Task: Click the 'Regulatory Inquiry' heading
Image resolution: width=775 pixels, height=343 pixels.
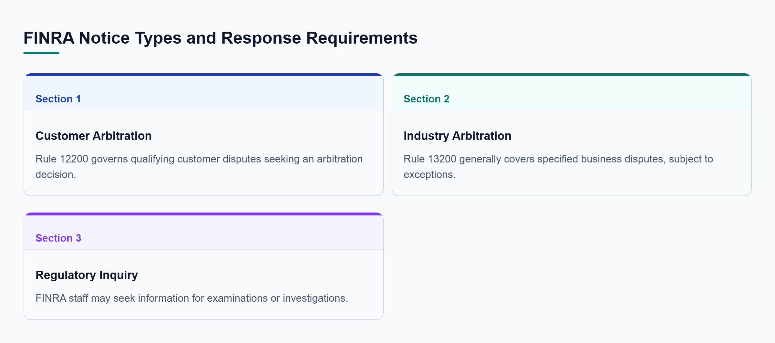Action: pyautogui.click(x=87, y=275)
